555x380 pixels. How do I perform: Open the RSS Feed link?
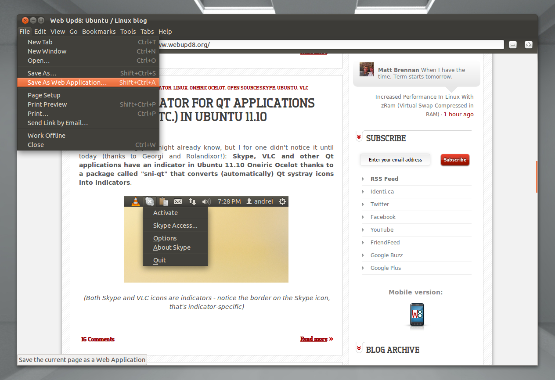coord(384,179)
